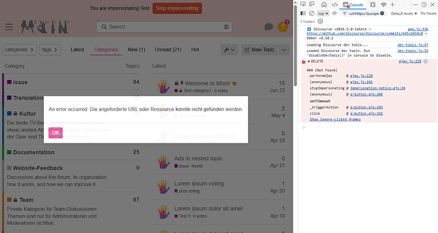Open the Team category

click(26, 200)
